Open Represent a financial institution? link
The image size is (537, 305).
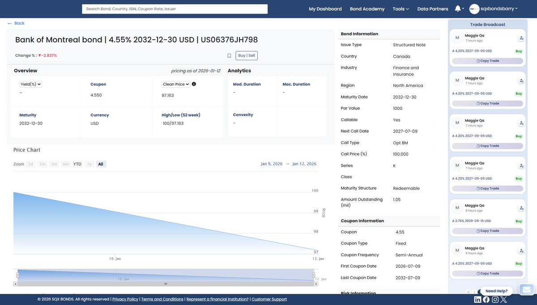217,299
